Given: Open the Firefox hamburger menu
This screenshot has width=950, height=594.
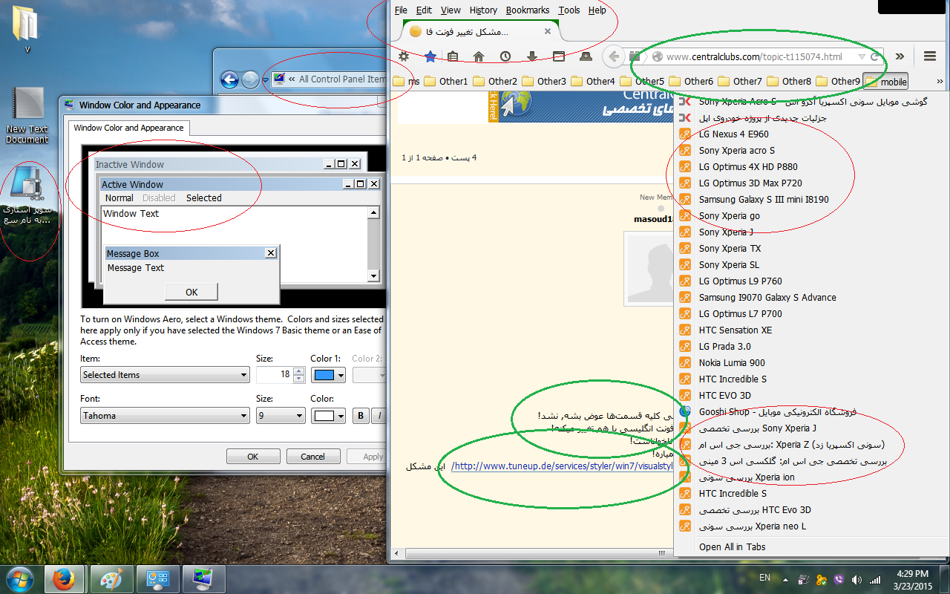Looking at the screenshot, I should pos(929,56).
